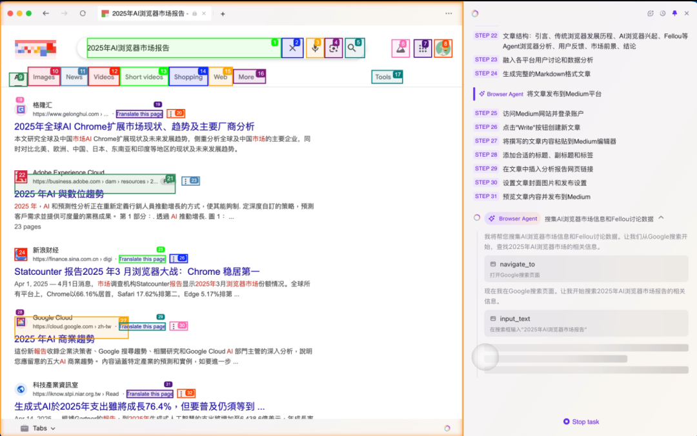Screen dimensions: 697x436
Task: Select the 2025年AI浏览器市场报告 browser tab
Action: pyautogui.click(x=154, y=14)
